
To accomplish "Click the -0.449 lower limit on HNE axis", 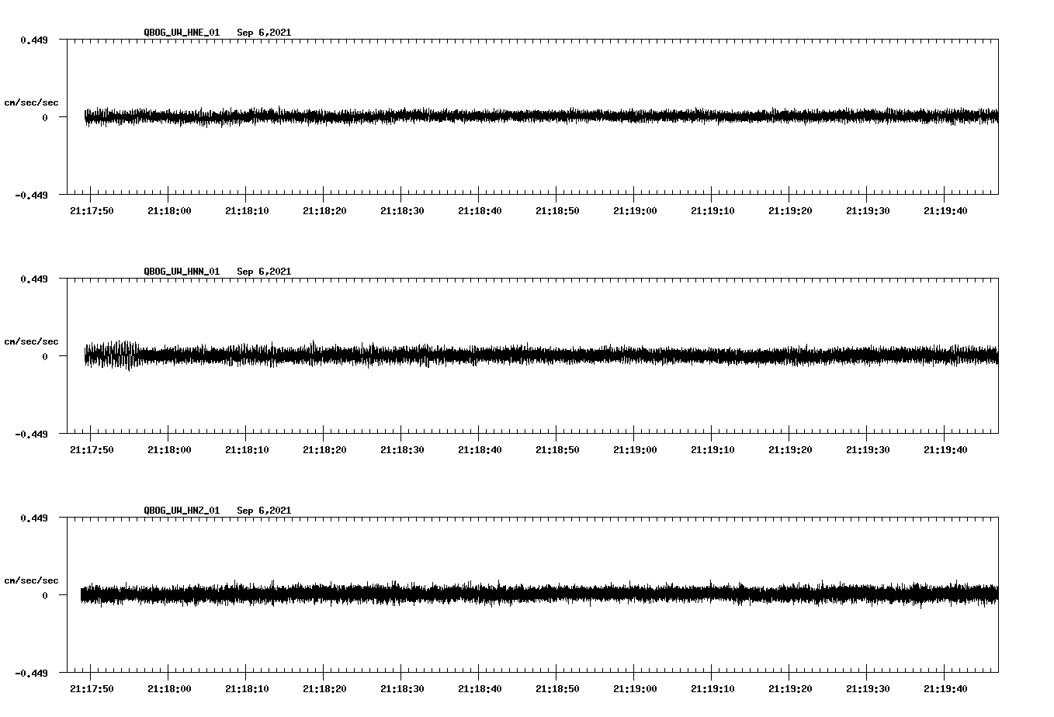I will point(31,195).
